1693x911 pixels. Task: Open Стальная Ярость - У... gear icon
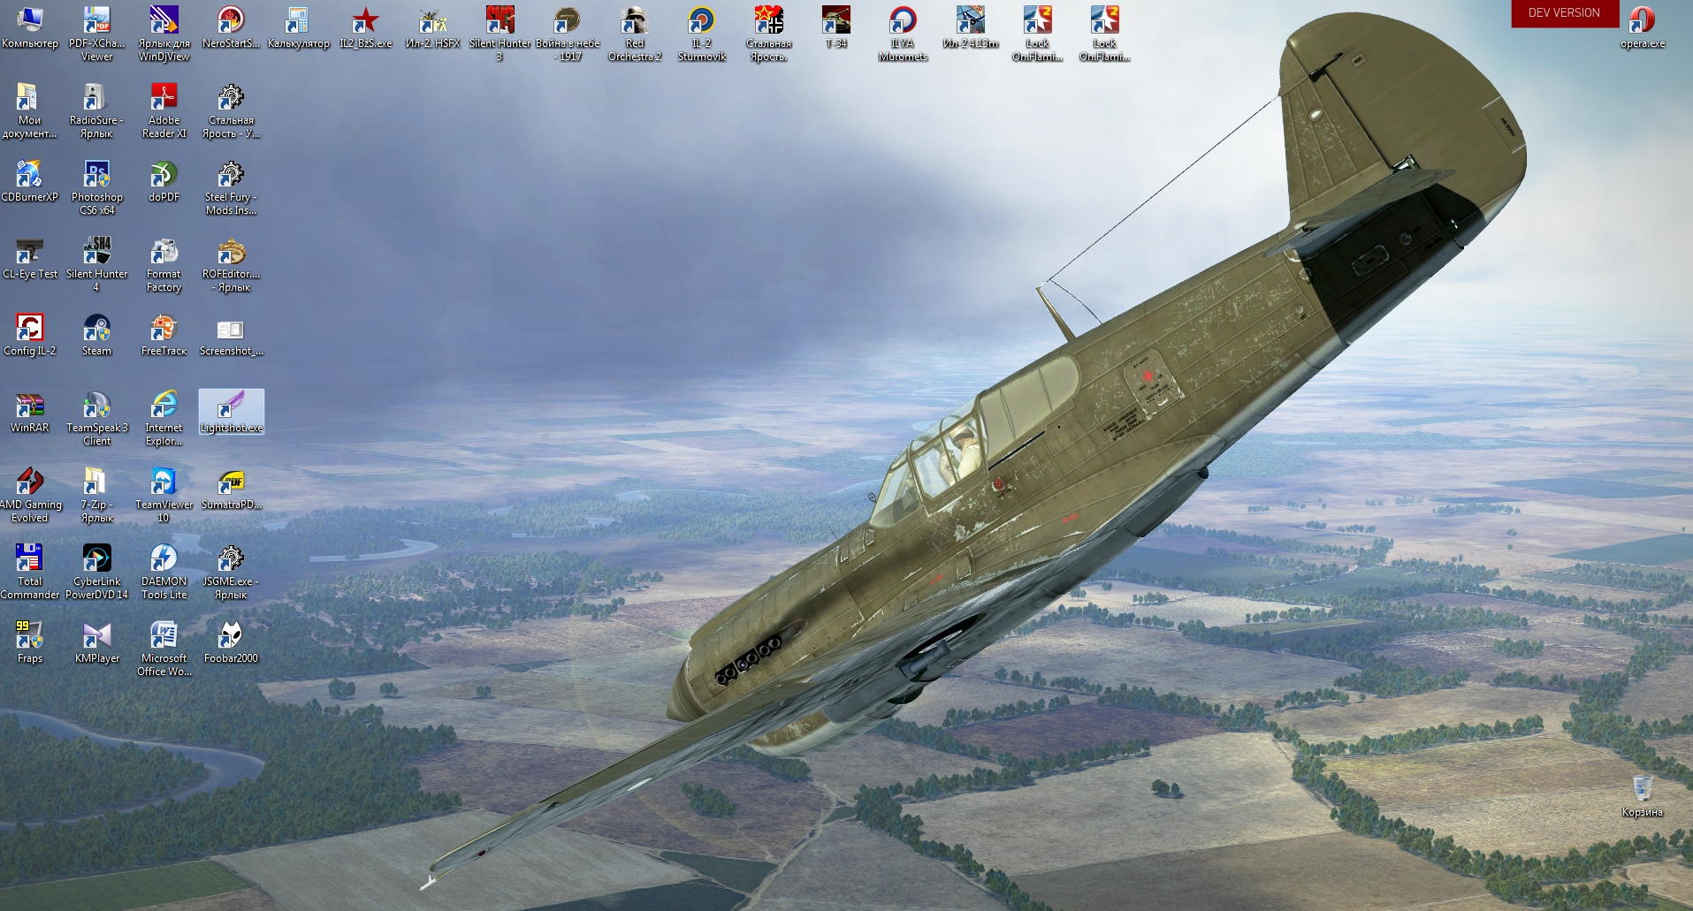pyautogui.click(x=231, y=110)
